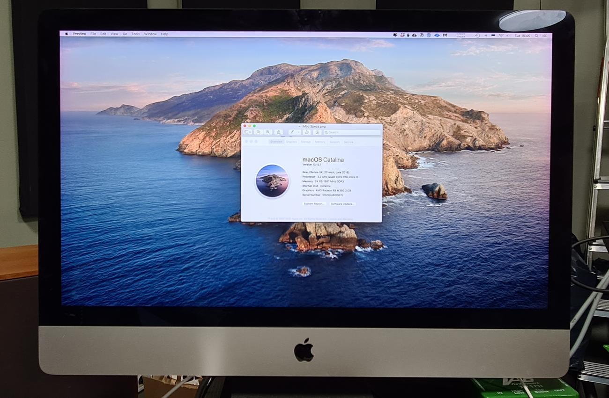Open the Go menu
Image resolution: width=609 pixels, height=398 pixels.
pos(125,34)
